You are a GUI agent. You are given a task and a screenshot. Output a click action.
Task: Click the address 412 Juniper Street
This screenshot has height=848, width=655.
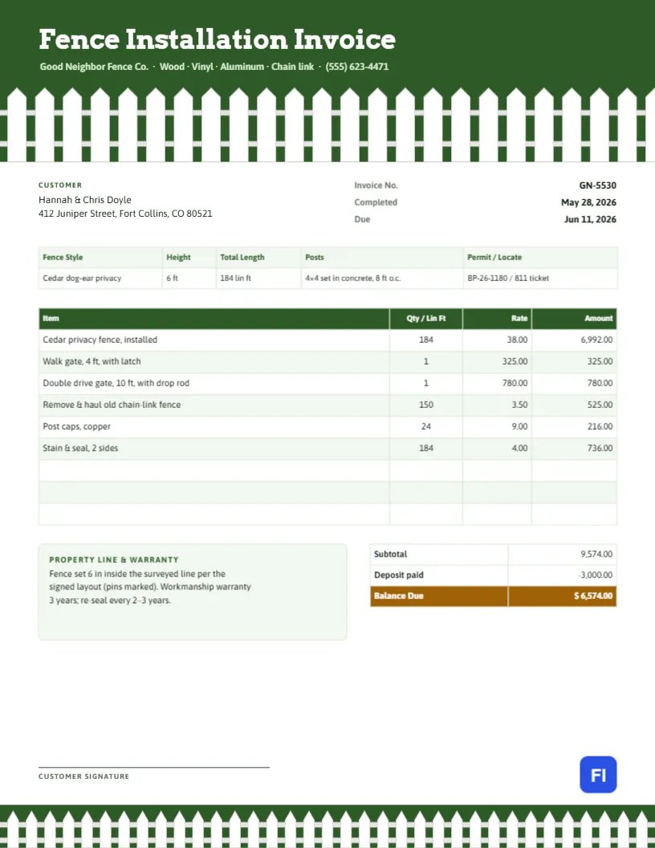click(77, 214)
